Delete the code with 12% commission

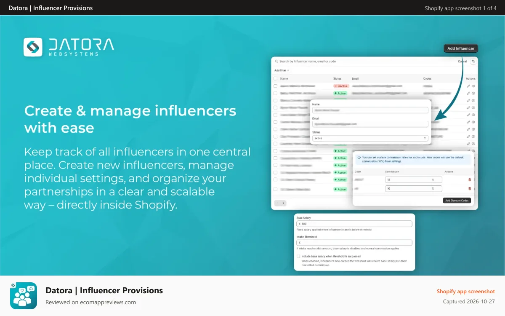(x=470, y=179)
